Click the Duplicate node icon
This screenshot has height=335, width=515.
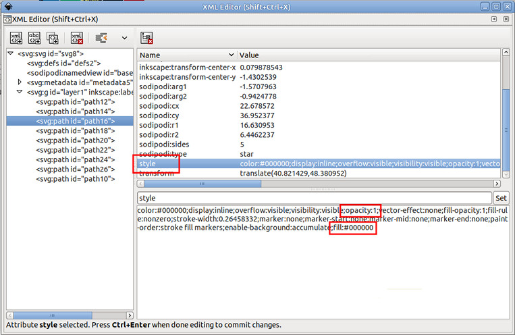[x=53, y=38]
